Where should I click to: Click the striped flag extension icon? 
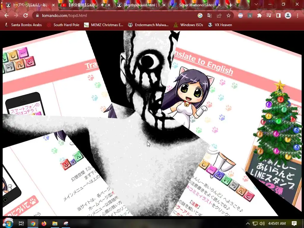tap(240, 15)
